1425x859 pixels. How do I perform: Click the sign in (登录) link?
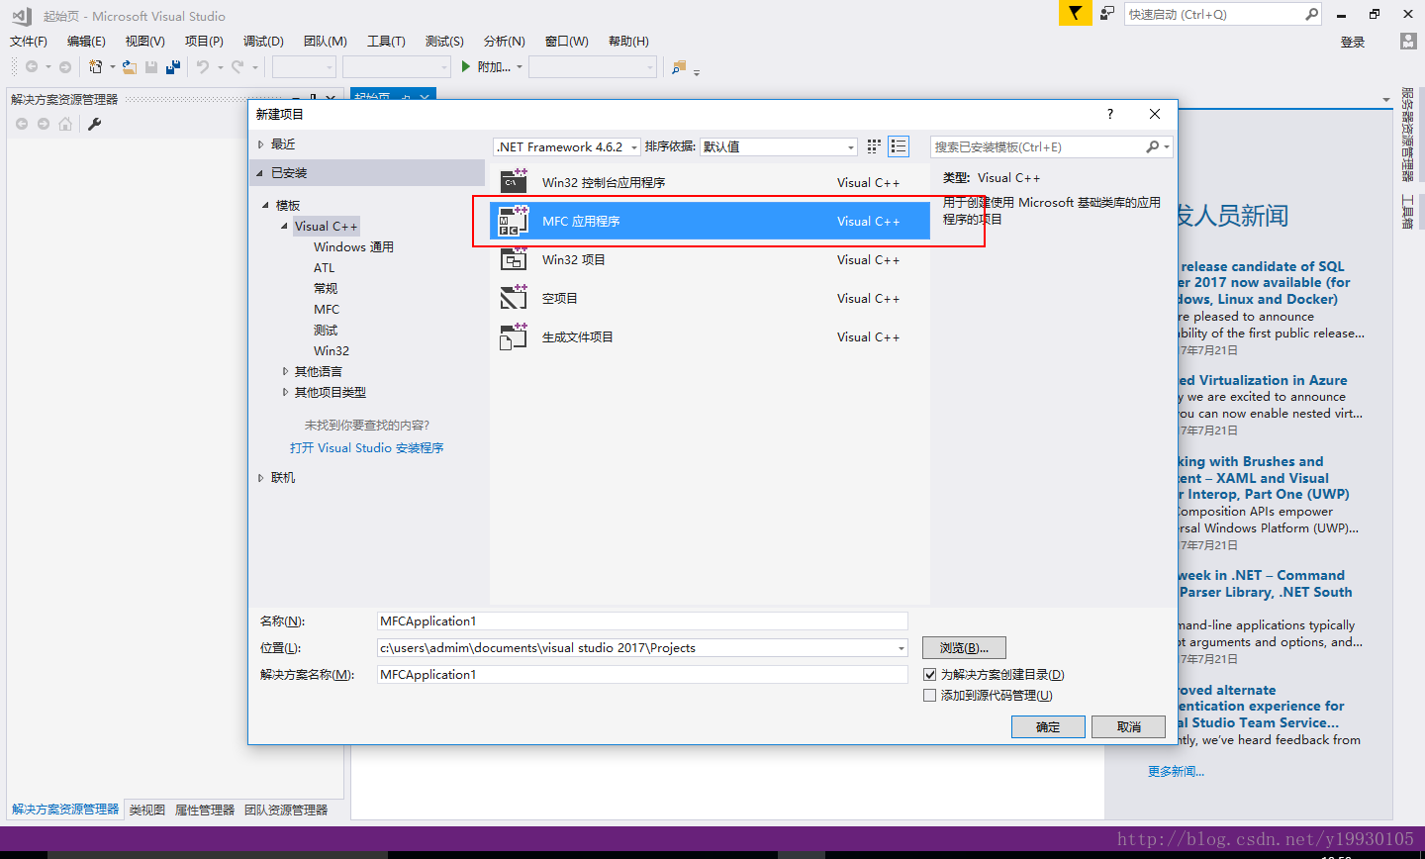click(1353, 42)
